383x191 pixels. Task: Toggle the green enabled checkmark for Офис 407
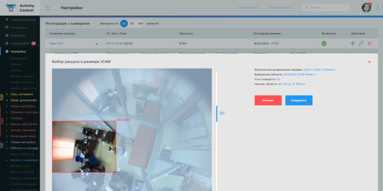point(324,43)
